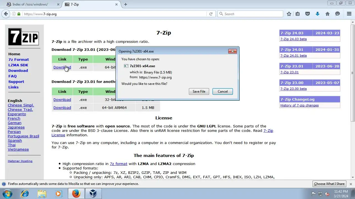This screenshot has width=355, height=199.
Task: Switch language to German
Action: click(x=14, y=123)
